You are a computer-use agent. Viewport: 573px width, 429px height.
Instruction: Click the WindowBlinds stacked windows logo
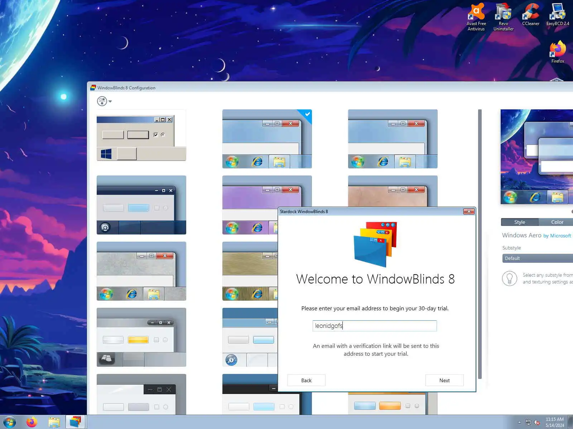tap(375, 245)
